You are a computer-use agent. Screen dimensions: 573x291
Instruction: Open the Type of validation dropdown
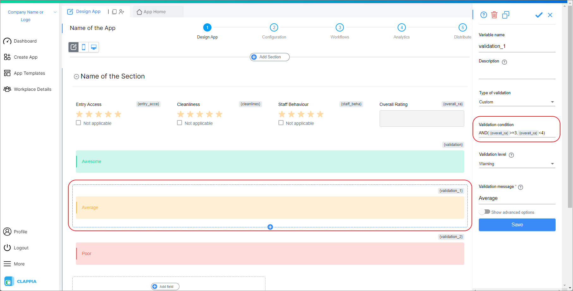click(x=517, y=102)
